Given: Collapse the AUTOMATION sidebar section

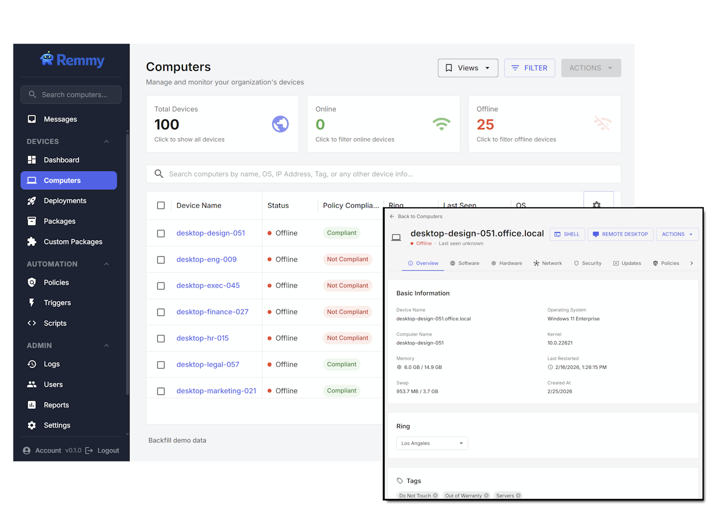Looking at the screenshot, I should [x=106, y=264].
